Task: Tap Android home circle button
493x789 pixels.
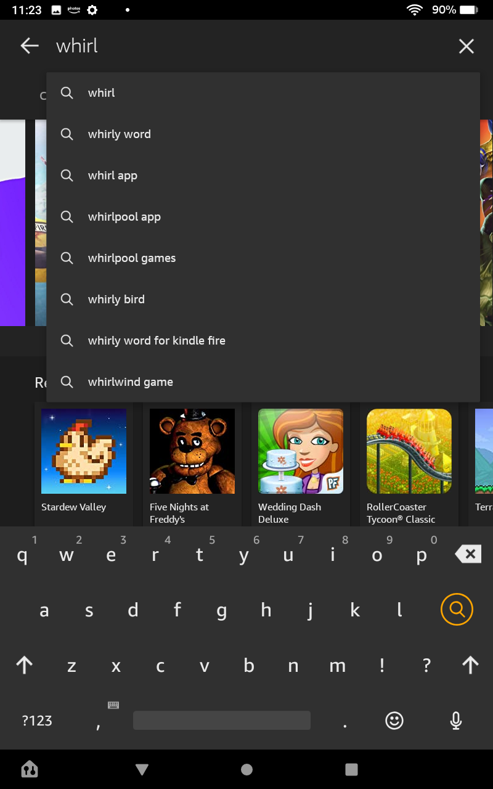Action: pos(247,769)
